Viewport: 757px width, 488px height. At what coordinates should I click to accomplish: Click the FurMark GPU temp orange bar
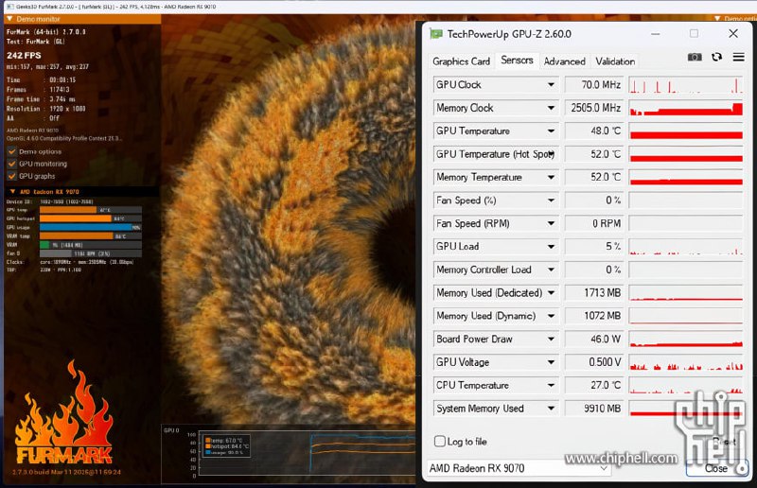68,210
